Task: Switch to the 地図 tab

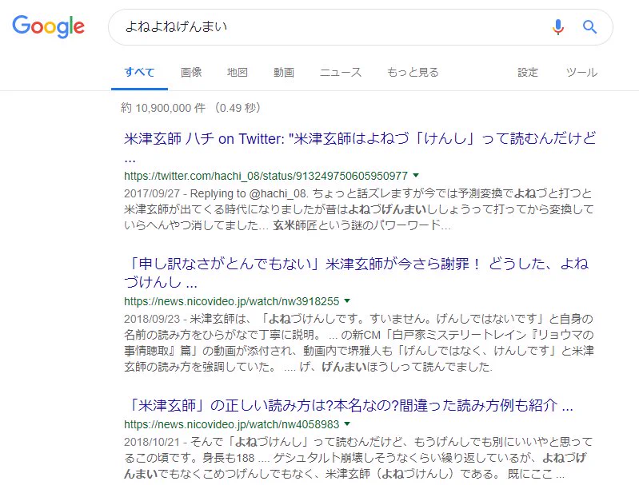Action: click(x=238, y=72)
